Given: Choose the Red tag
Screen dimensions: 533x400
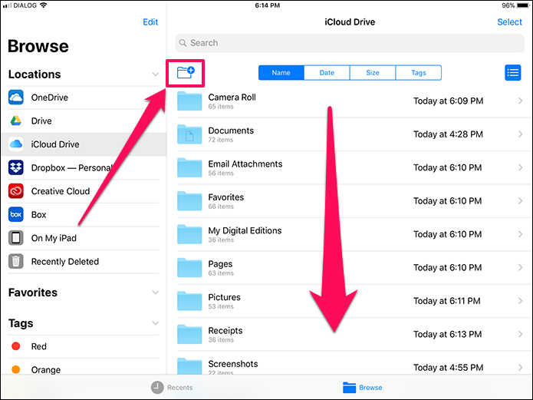Looking at the screenshot, I should (84, 346).
